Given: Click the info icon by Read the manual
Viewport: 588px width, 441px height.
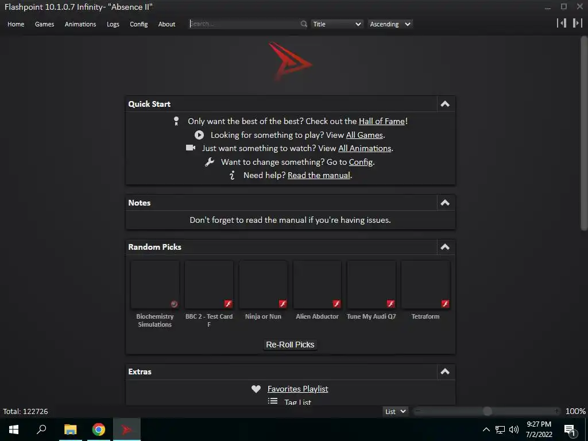Looking at the screenshot, I should coord(233,175).
